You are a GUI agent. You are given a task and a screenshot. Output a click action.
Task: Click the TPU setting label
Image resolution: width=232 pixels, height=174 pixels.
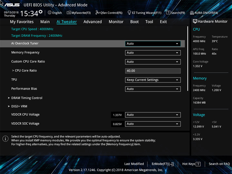(x=14, y=80)
